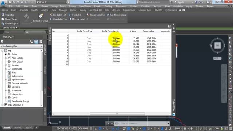
Task: Click Reset Label Group command
Action: (x=116, y=15)
